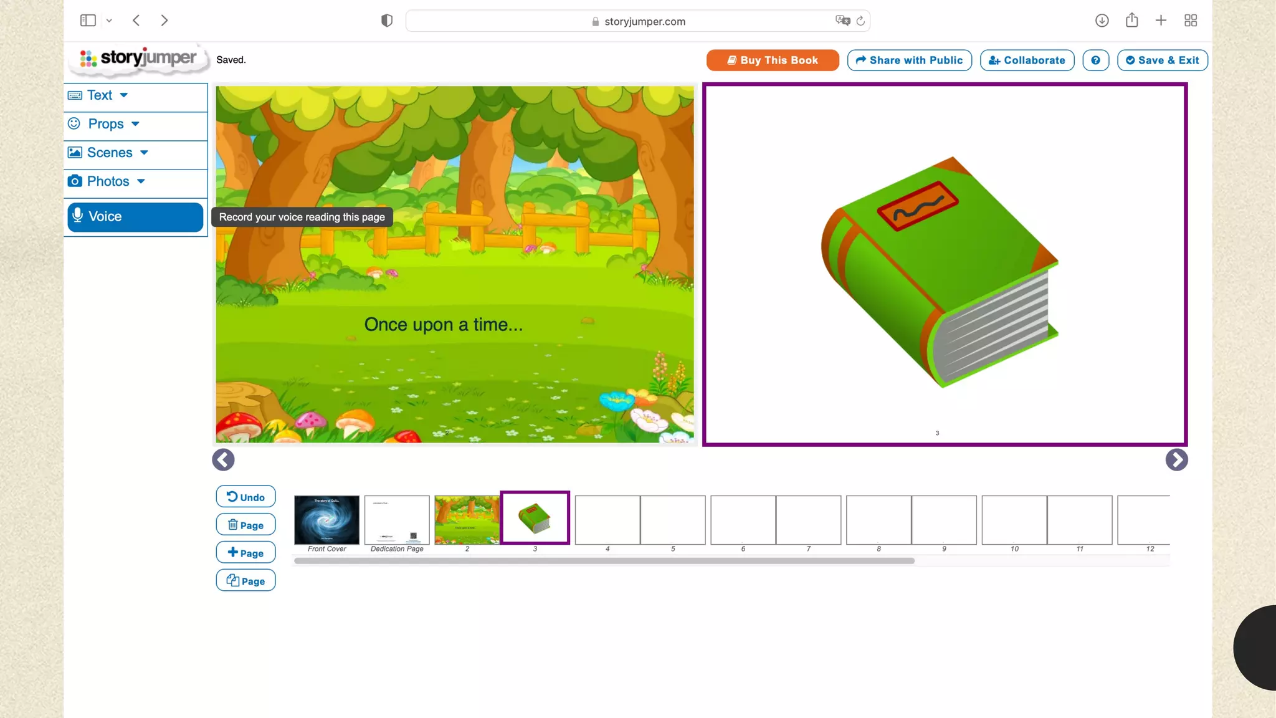The height and width of the screenshot is (718, 1276).
Task: Click the privacy shield icon
Action: [387, 21]
